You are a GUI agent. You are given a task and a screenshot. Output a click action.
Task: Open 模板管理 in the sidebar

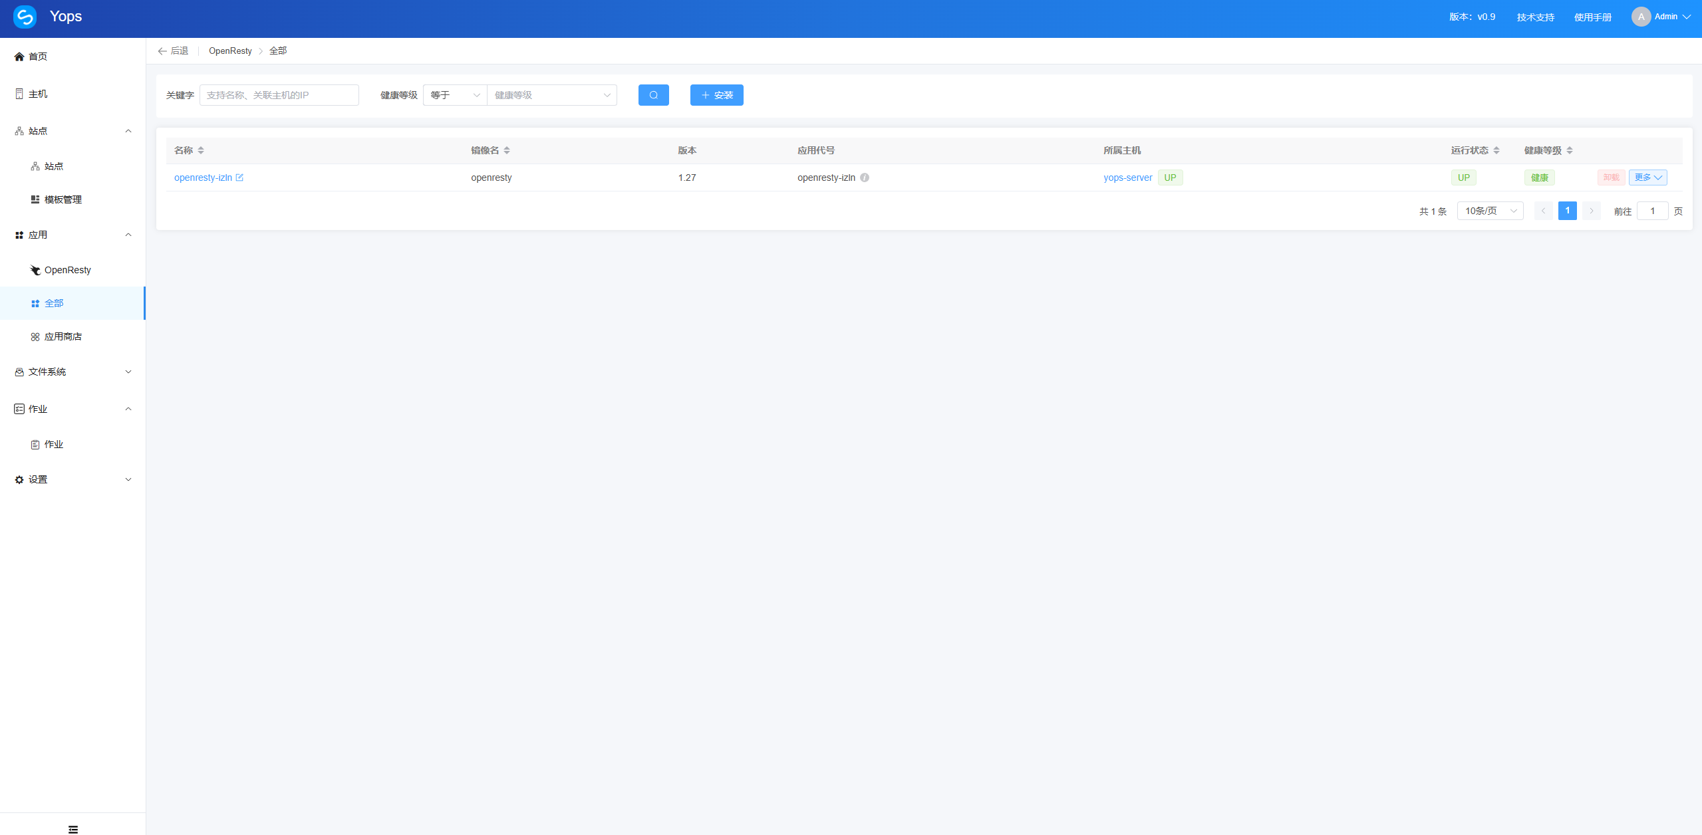[x=63, y=199]
